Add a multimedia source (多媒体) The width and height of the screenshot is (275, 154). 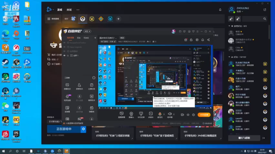pyautogui.click(x=151, y=115)
